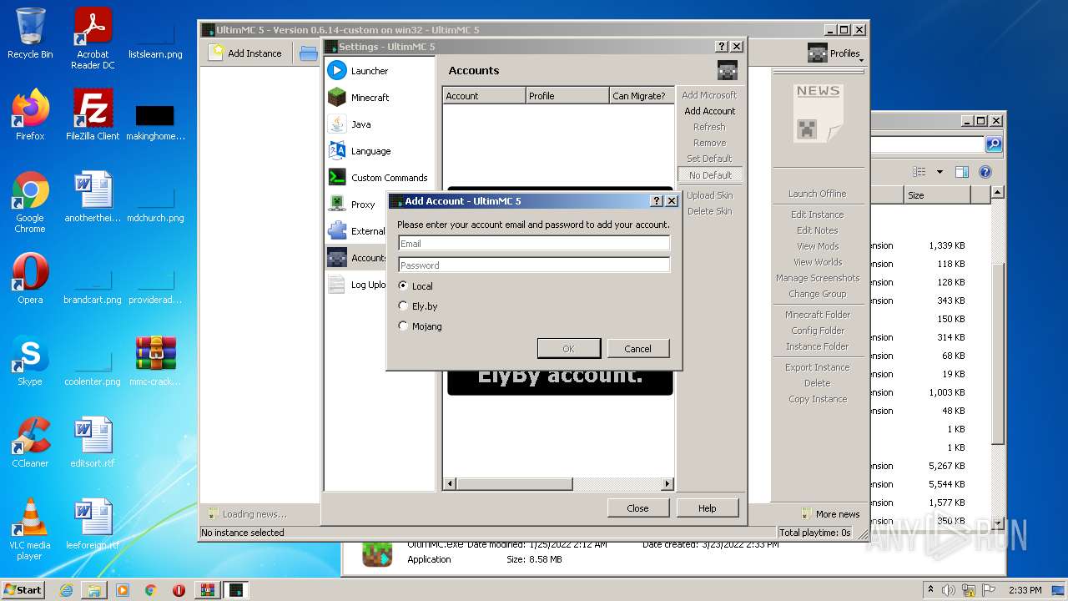
Task: Click FileZilla Client desktop icon
Action: [92, 115]
